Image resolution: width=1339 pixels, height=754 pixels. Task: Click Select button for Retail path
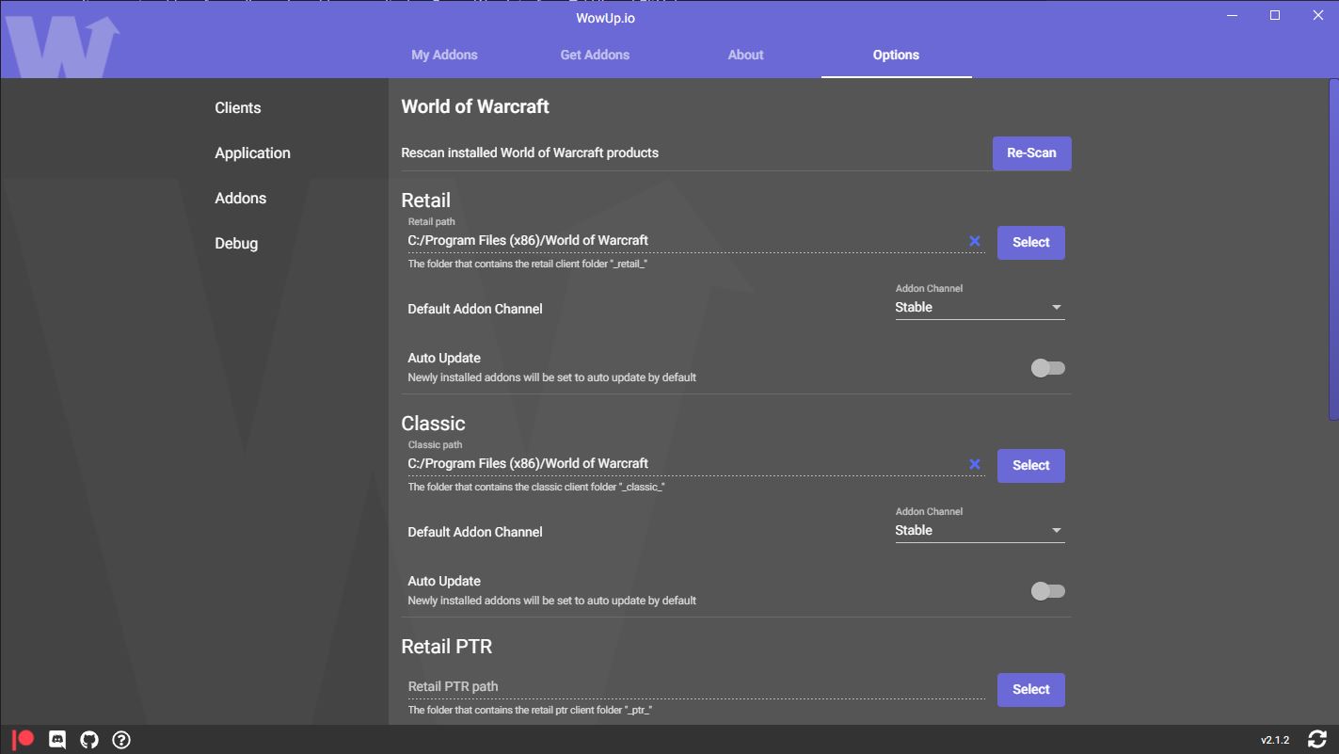point(1030,243)
